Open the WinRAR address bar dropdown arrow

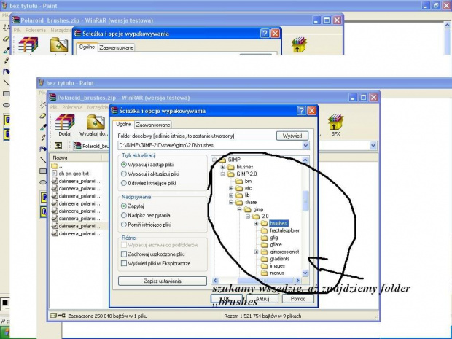(x=373, y=146)
